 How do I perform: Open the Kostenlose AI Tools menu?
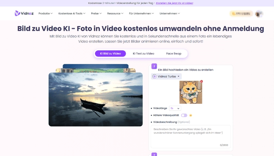(72, 13)
